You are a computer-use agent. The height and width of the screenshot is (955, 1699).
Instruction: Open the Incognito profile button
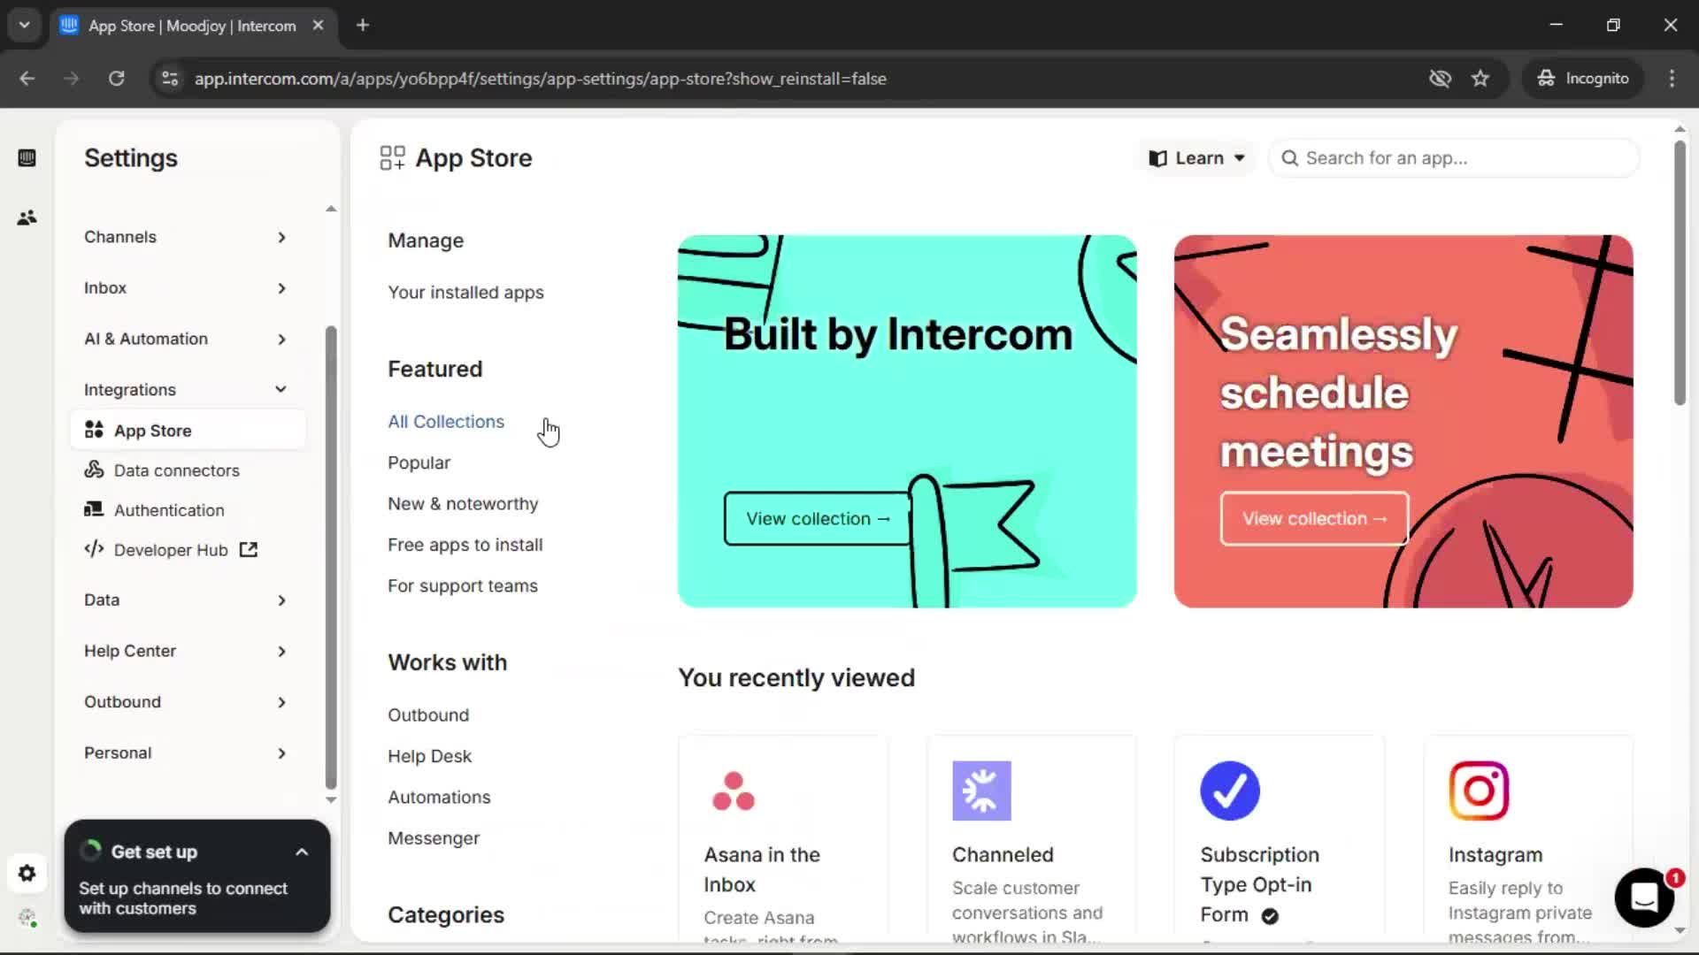point(1583,79)
